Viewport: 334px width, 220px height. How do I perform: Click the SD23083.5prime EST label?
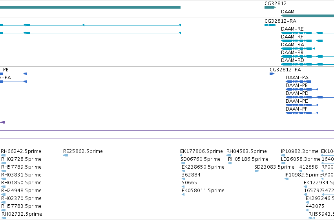[274, 167]
